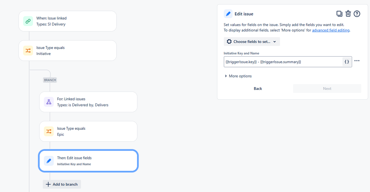Delete the component using the trash icon
This screenshot has width=370, height=192.
pyautogui.click(x=348, y=14)
